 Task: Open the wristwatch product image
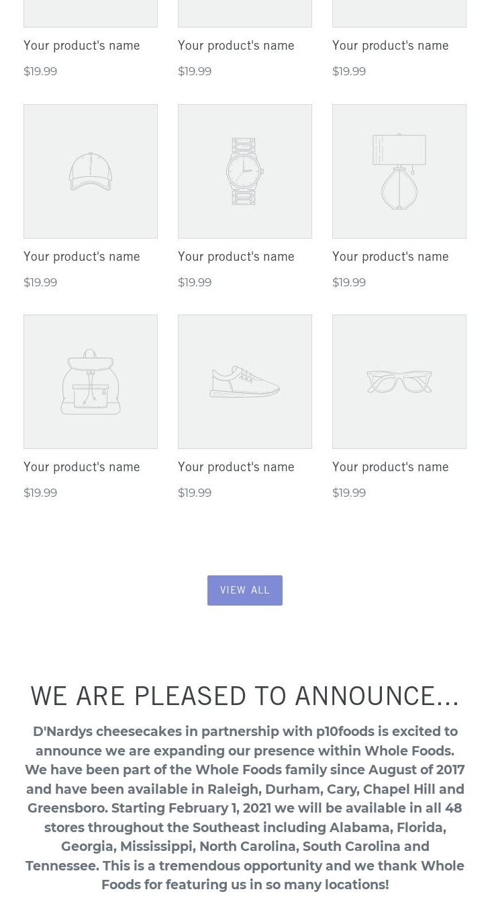coord(245,171)
